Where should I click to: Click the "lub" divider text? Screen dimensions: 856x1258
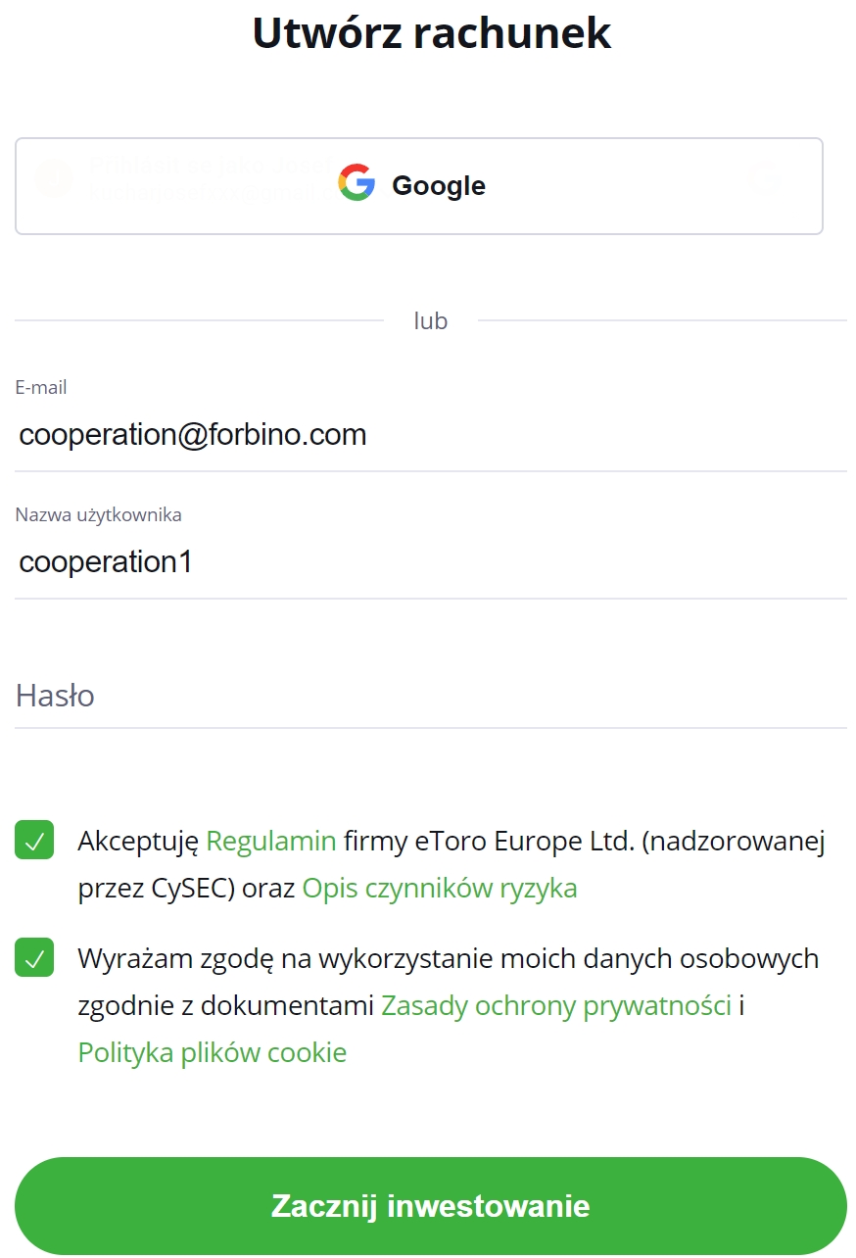point(431,320)
